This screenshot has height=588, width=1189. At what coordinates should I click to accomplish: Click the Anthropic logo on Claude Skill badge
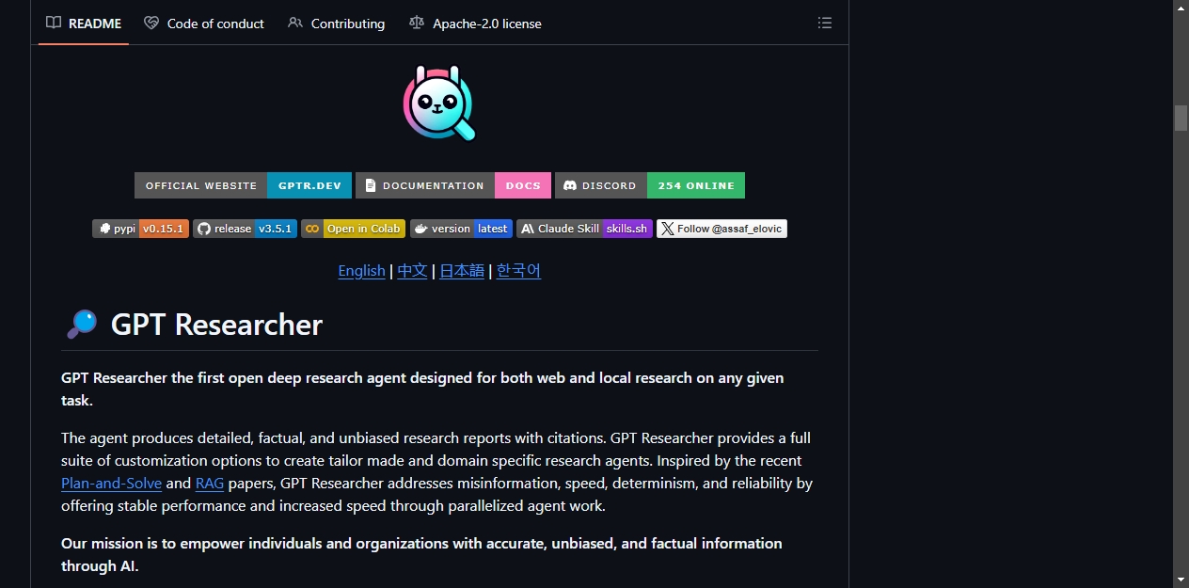pos(528,229)
